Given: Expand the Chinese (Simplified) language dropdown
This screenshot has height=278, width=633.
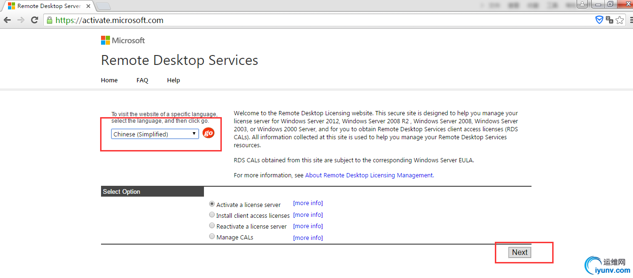Looking at the screenshot, I should [x=155, y=134].
